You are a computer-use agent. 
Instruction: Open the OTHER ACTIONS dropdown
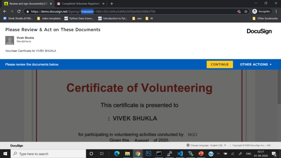[x=256, y=65]
